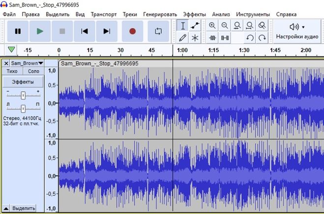324x214 pixels.
Task: Undo the last action
Action: point(250,38)
